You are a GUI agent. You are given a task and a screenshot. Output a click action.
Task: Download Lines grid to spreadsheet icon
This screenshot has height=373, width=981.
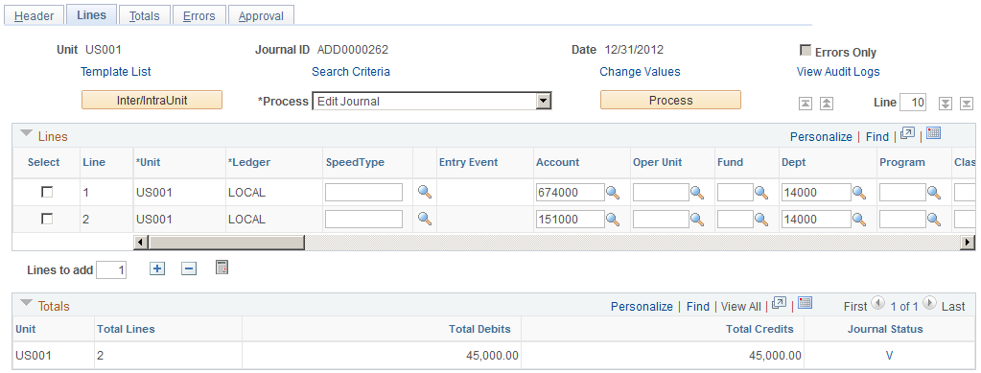click(x=934, y=133)
